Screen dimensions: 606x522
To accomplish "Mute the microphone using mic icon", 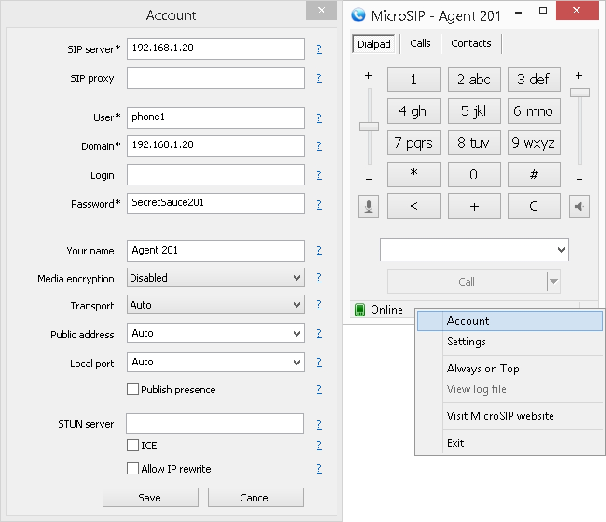I will click(x=369, y=206).
